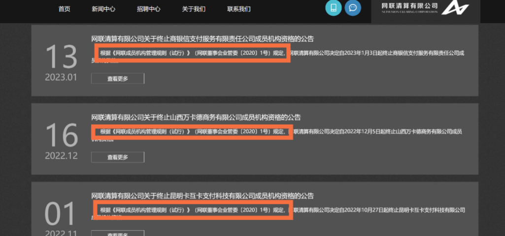Select 关于我们 in the navigation bar
Image resolution: width=505 pixels, height=236 pixels.
point(194,9)
